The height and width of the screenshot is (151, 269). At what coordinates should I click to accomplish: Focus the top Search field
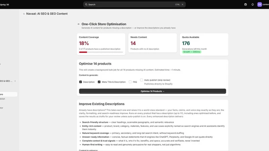coord(134,4)
